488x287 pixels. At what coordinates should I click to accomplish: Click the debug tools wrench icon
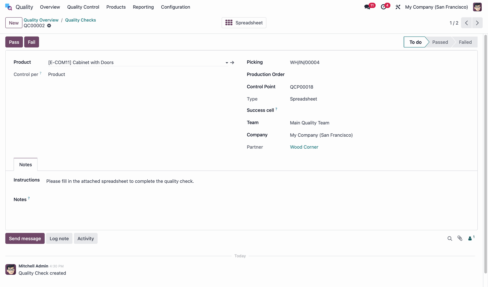(398, 7)
